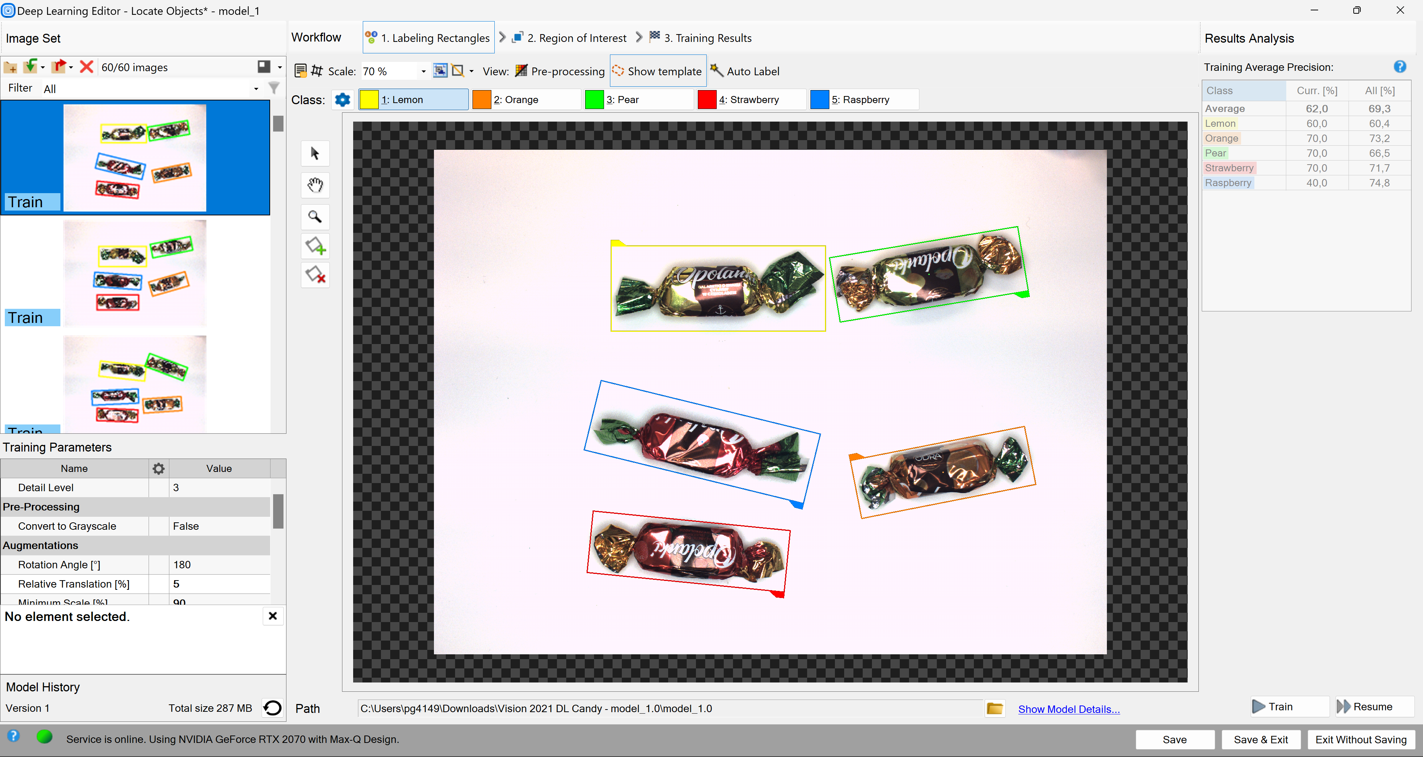
Task: Open class settings gear icon
Action: (342, 100)
